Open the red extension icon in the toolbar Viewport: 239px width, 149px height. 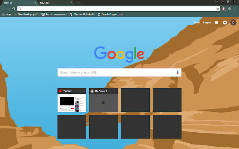pos(224,9)
